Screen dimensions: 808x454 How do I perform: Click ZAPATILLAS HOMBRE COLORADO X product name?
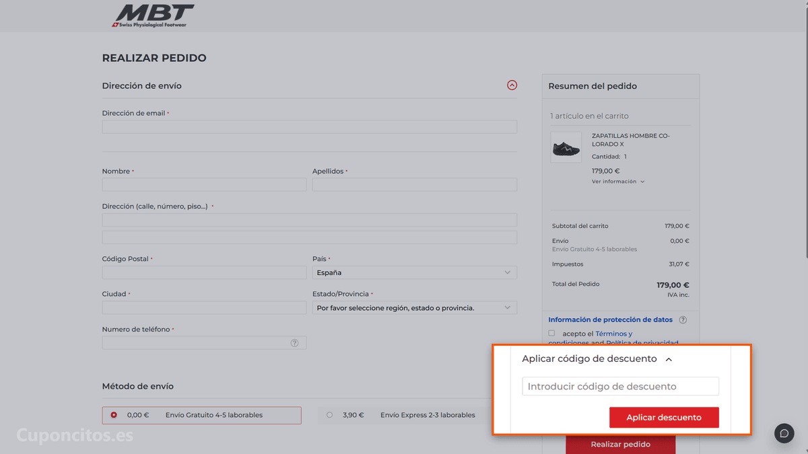coord(631,140)
